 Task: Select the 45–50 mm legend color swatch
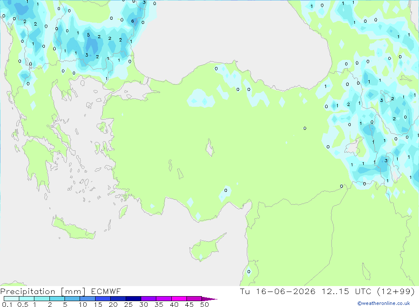(x=194, y=299)
